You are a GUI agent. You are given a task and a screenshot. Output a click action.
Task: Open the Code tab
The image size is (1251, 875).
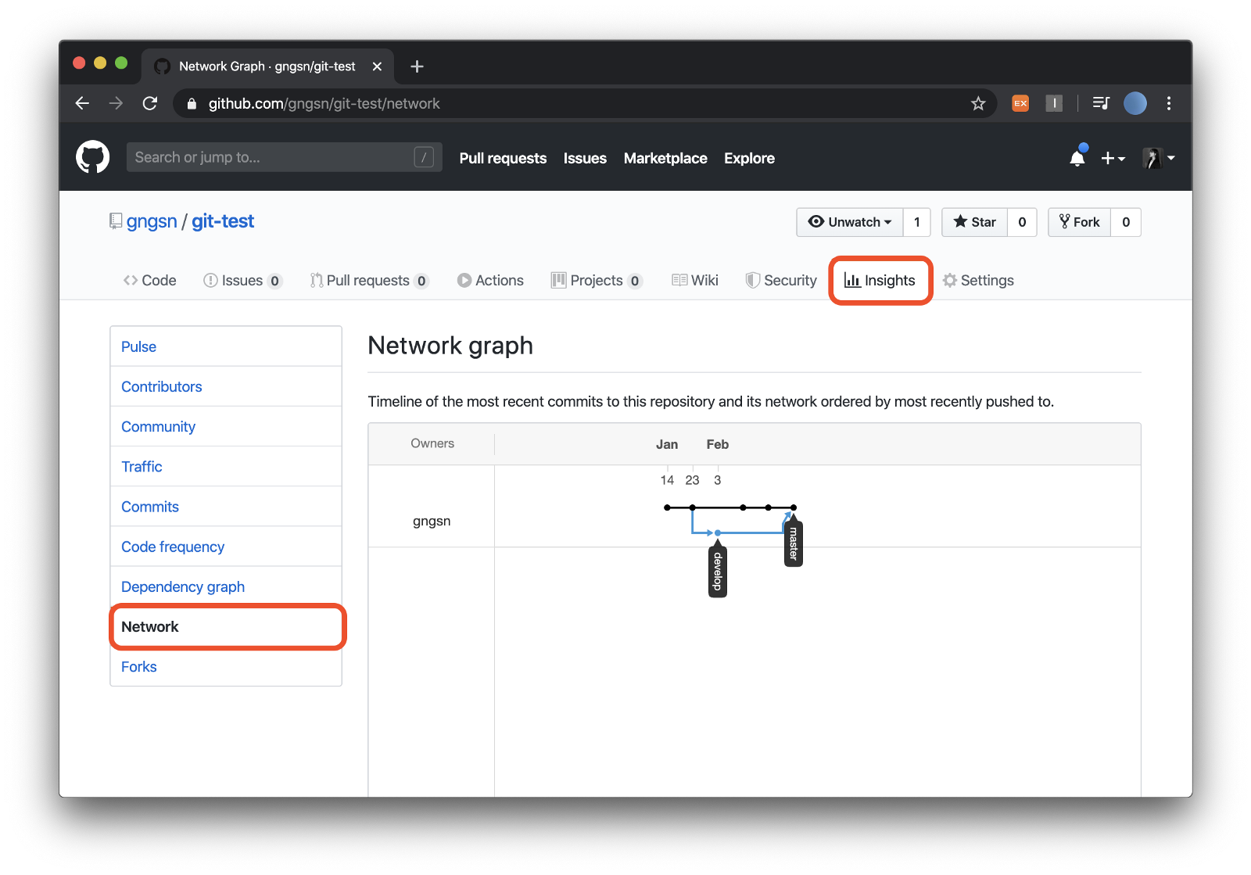pos(150,280)
